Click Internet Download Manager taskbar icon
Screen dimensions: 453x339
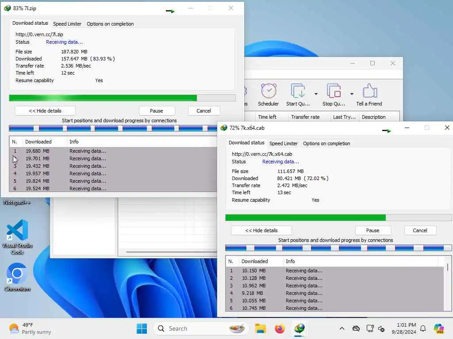pyautogui.click(x=299, y=328)
